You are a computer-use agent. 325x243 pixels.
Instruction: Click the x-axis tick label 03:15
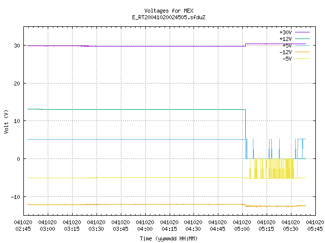[x=72, y=229]
